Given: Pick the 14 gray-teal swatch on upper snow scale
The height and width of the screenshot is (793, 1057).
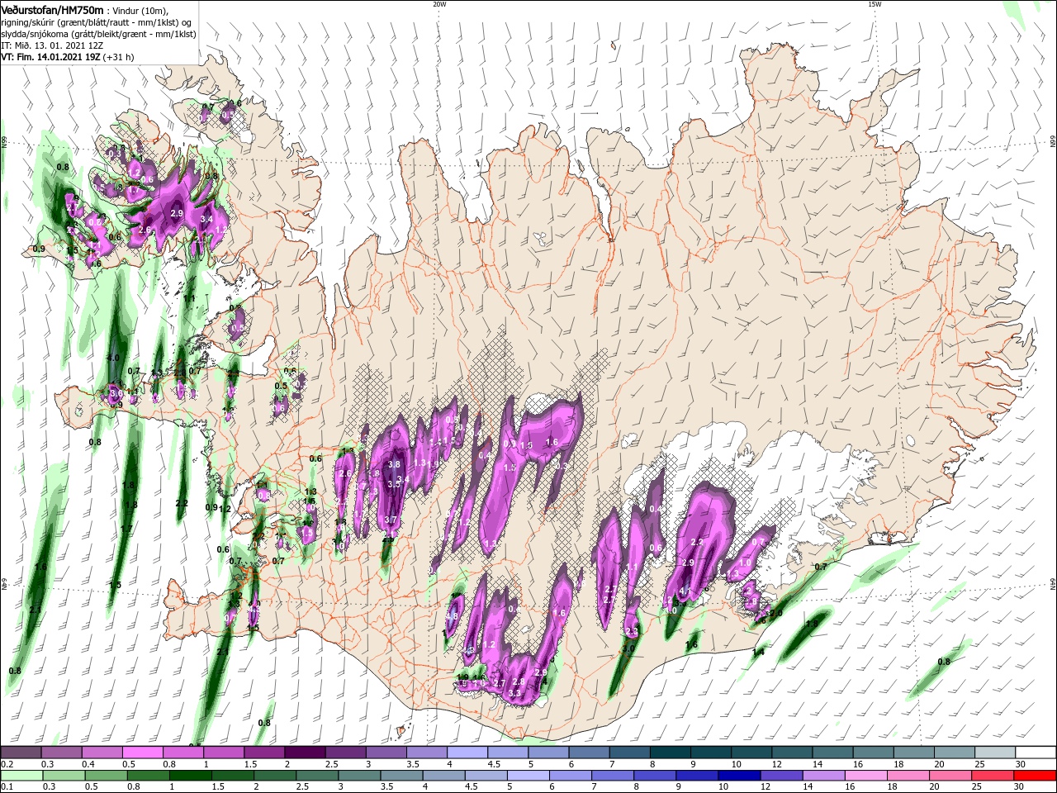Looking at the screenshot, I should point(832,753).
